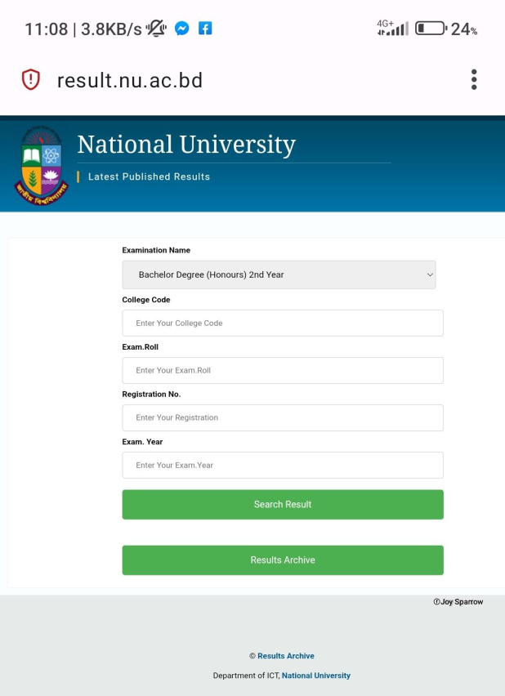Click the Exam.Roll label
This screenshot has width=505, height=696.
pyautogui.click(x=140, y=347)
